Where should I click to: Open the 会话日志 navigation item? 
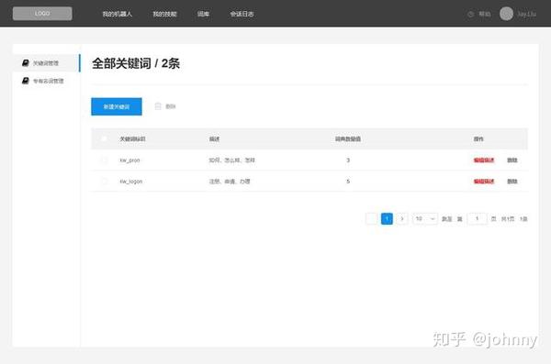click(242, 14)
